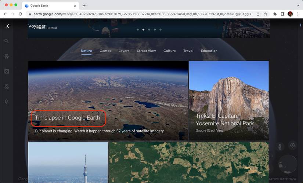
Task: Open Treks: El Capitan Yosemite card
Action: point(229,100)
